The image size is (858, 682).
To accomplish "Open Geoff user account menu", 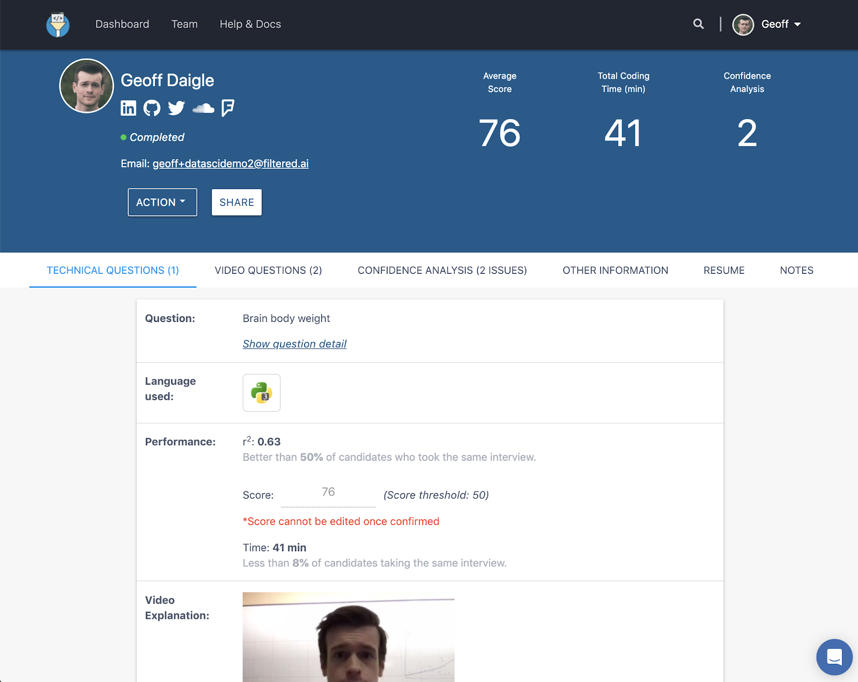I will [x=767, y=25].
